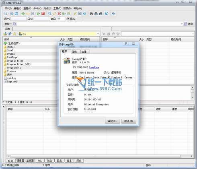The image size is (197, 169).
Task: Click the blue window toolbar icon
Action: click(16, 14)
